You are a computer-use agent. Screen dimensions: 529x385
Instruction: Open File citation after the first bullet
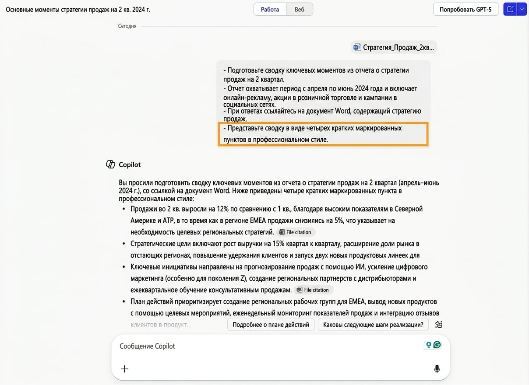click(x=296, y=232)
